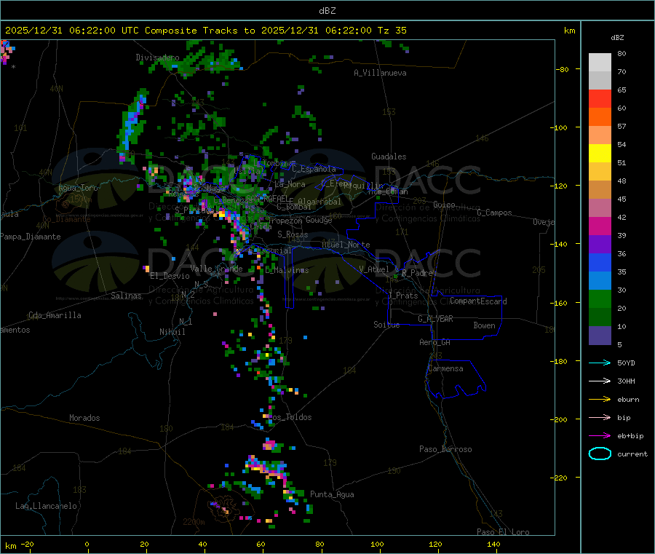Click the 'El_Desvio' map label
The height and width of the screenshot is (554, 655).
point(170,276)
